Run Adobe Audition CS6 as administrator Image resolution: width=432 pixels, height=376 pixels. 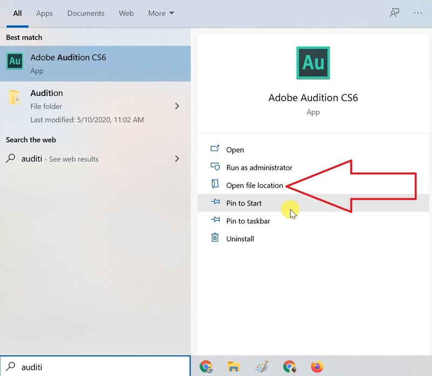tap(259, 167)
